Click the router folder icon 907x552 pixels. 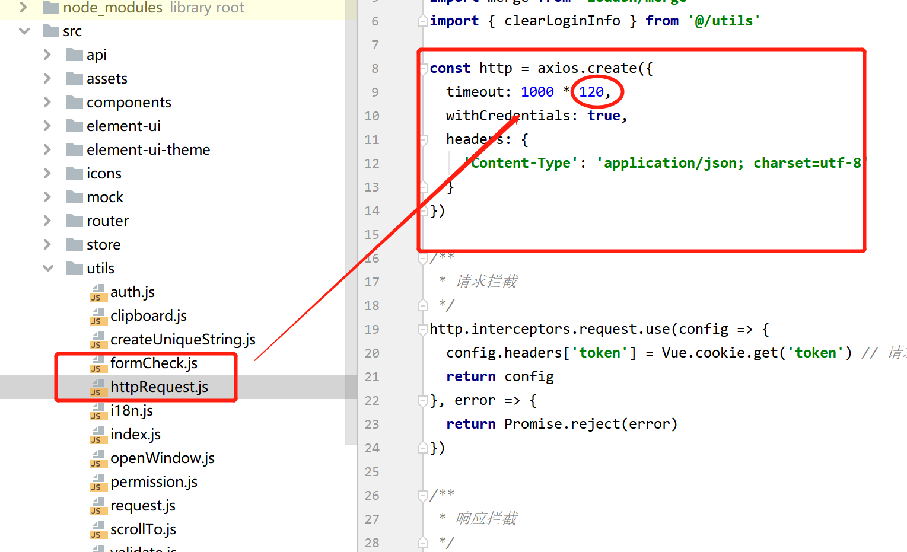click(75, 221)
